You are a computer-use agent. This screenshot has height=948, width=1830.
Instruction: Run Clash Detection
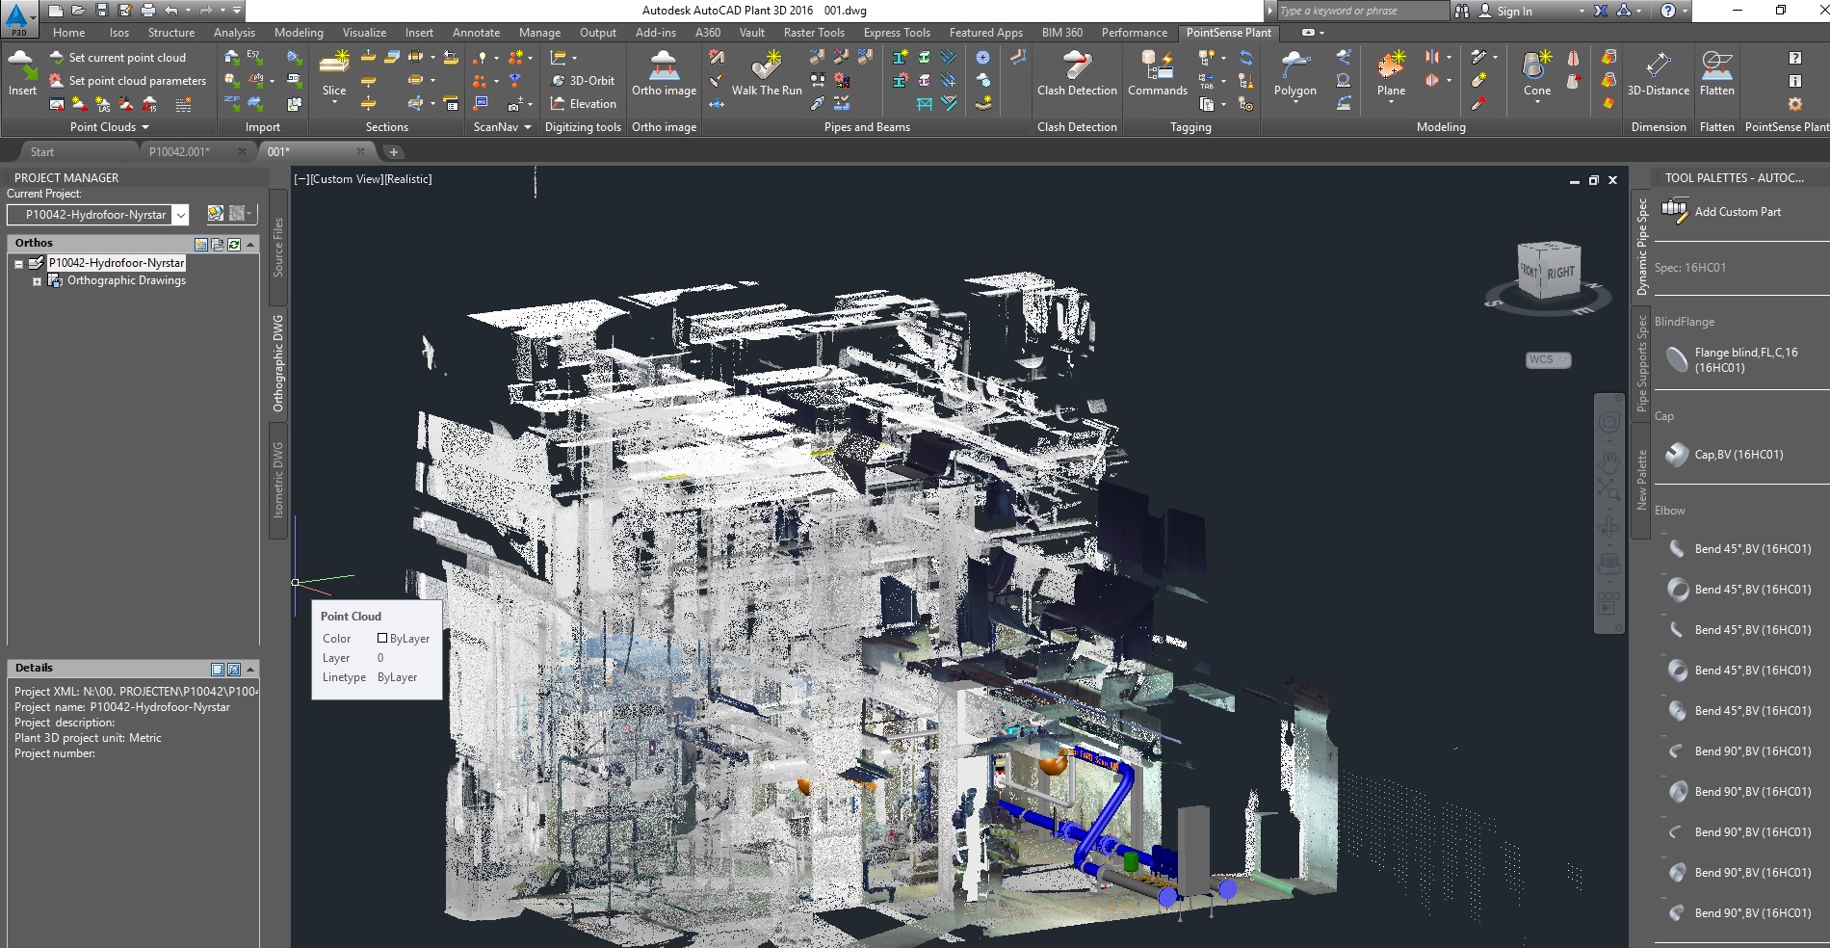[1076, 77]
